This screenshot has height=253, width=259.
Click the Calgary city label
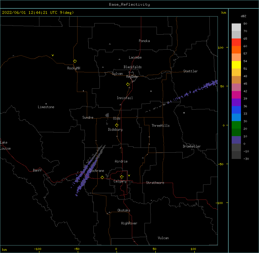click(120, 181)
